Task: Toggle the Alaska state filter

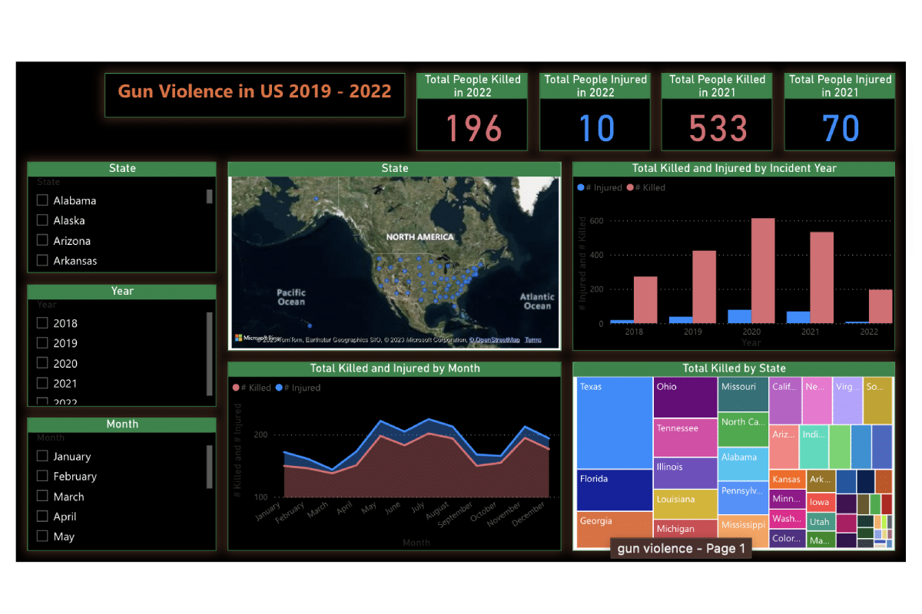Action: tap(41, 220)
